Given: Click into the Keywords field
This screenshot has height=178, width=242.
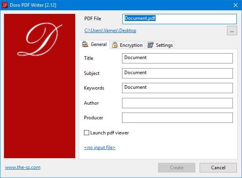Looking at the screenshot, I should point(177,88).
